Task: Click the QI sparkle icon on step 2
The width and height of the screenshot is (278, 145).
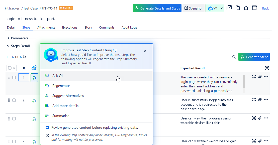Action: (34, 100)
